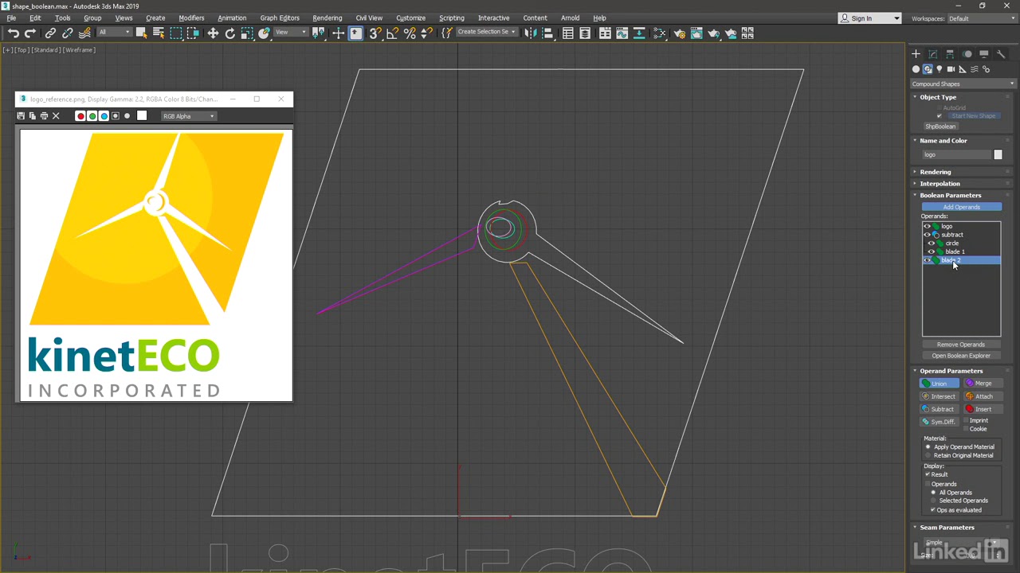1020x573 pixels.
Task: Open the Rendering menu
Action: tap(328, 18)
